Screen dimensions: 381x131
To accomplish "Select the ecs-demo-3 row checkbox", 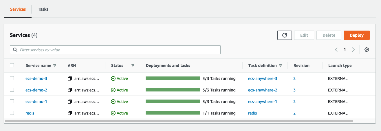I will (x=12, y=78).
